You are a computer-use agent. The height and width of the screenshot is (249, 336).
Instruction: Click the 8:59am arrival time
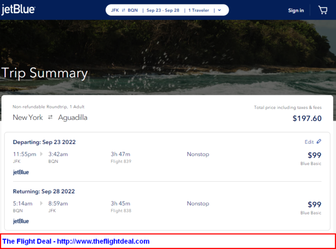coord(58,203)
